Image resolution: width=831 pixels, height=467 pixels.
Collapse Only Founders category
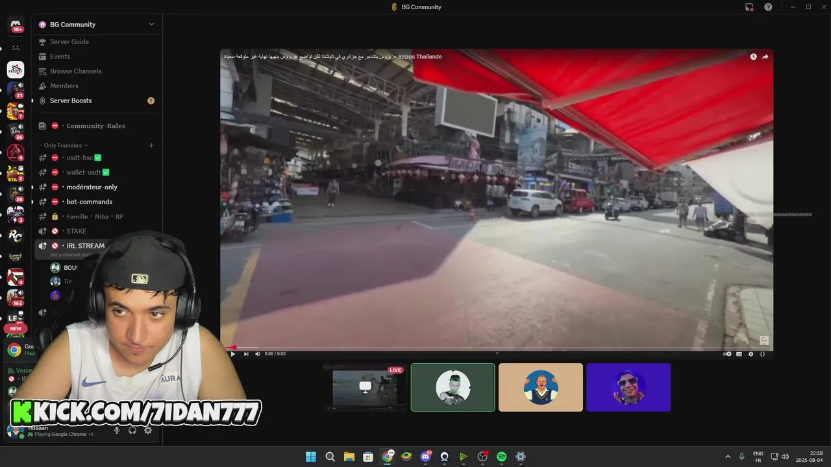pos(63,145)
